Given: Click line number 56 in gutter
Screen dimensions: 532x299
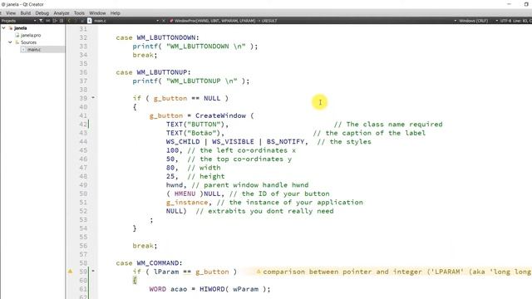Looking at the screenshot, I should (83, 246).
